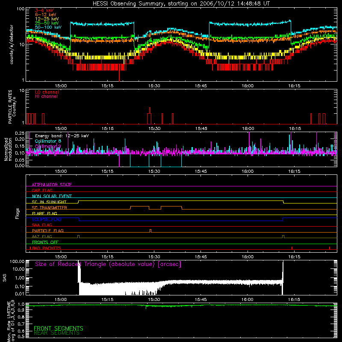
Task: Click the LO channel legend label
Action: coord(47,92)
